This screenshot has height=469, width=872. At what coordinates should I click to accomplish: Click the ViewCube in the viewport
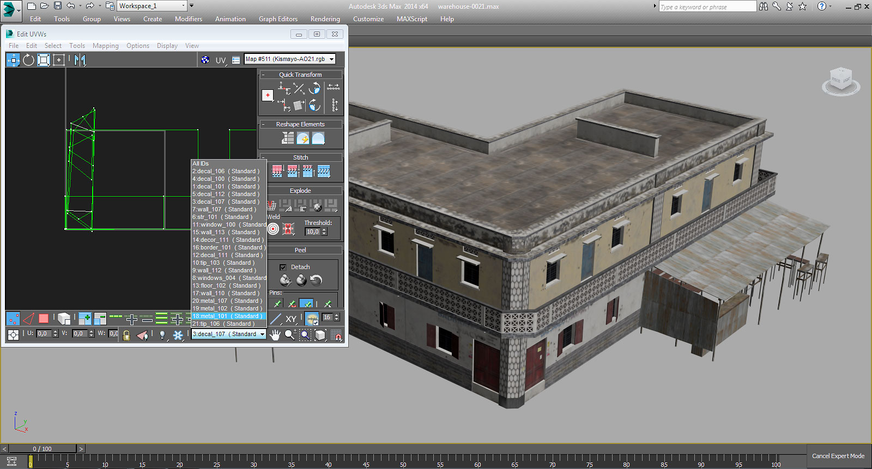click(x=841, y=81)
